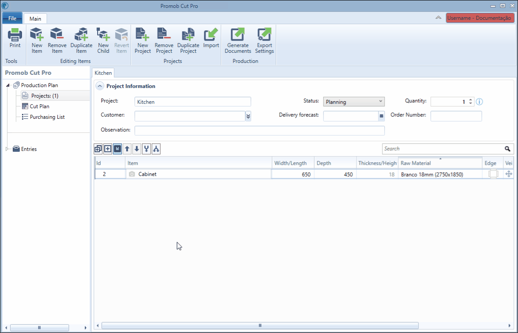Viewport: 518px width, 333px height.
Task: Add a New Item
Action: [x=36, y=40]
